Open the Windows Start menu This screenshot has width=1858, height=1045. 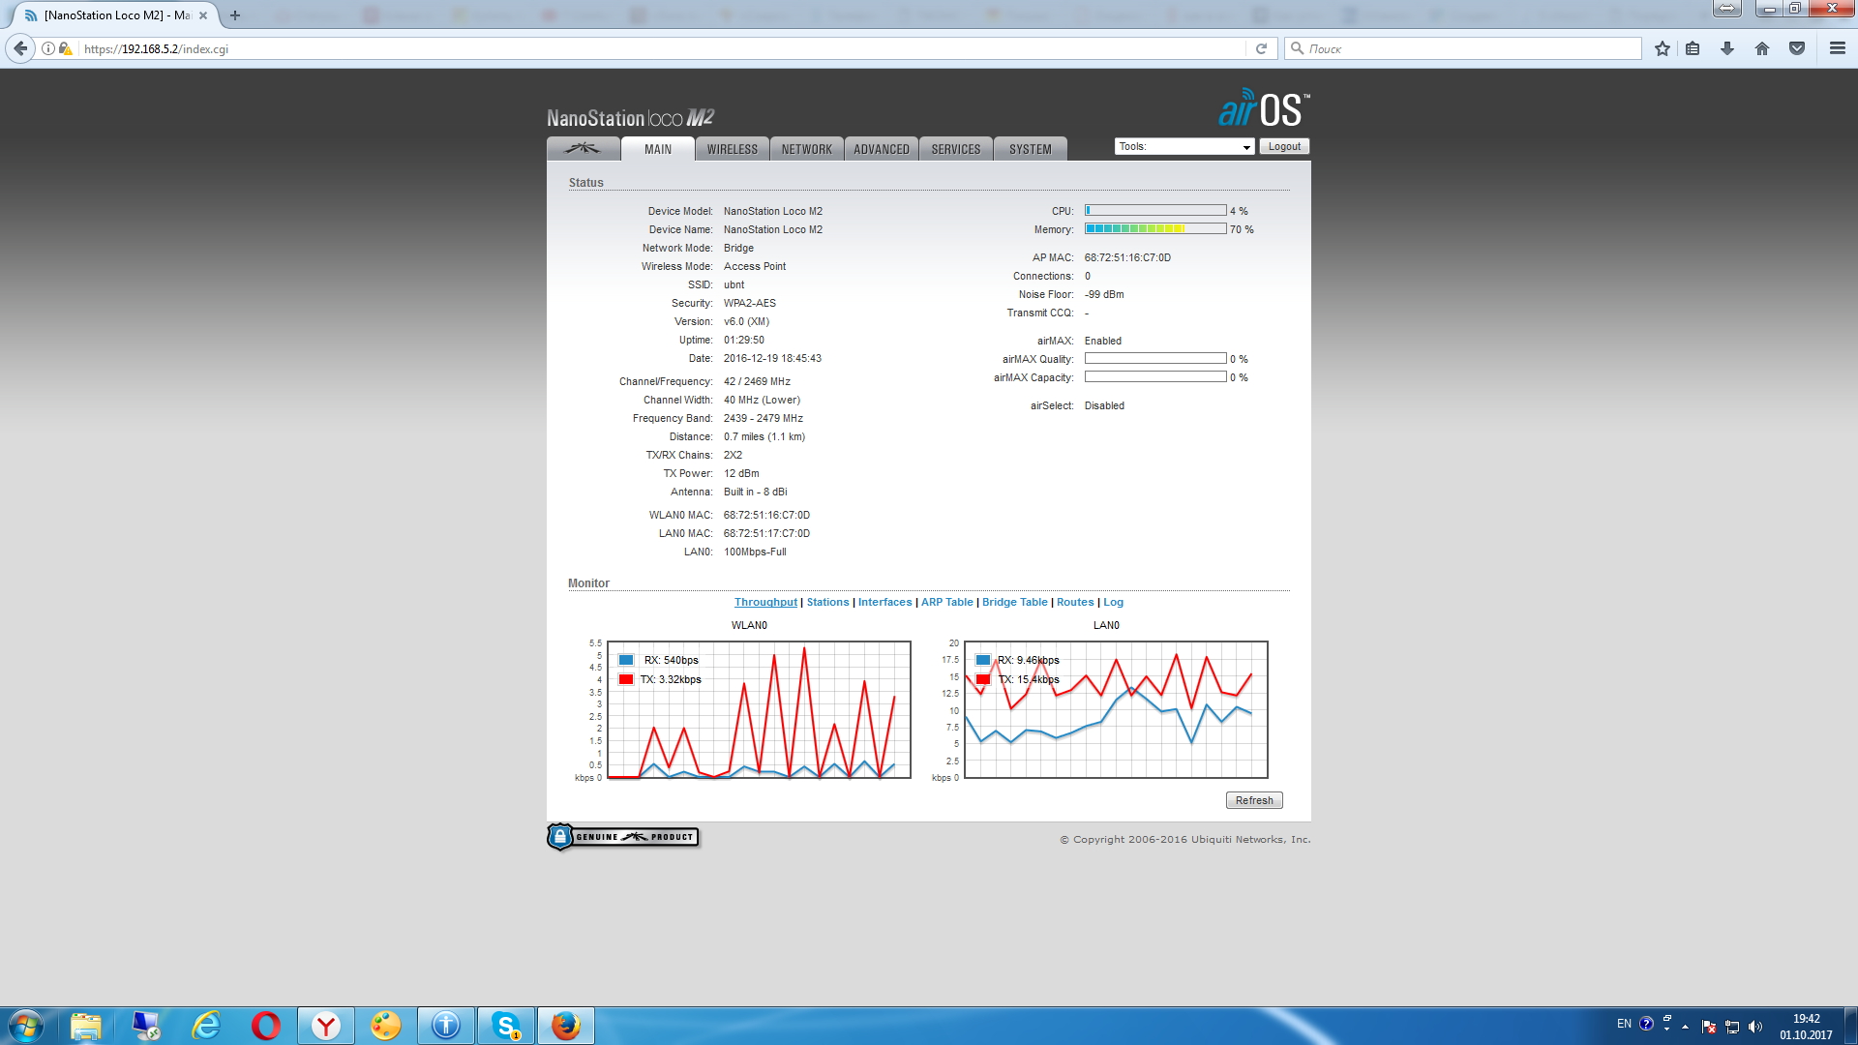(26, 1026)
